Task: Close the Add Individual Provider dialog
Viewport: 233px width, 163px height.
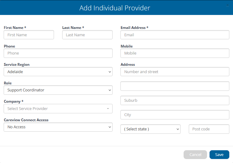Action: tap(228, 5)
